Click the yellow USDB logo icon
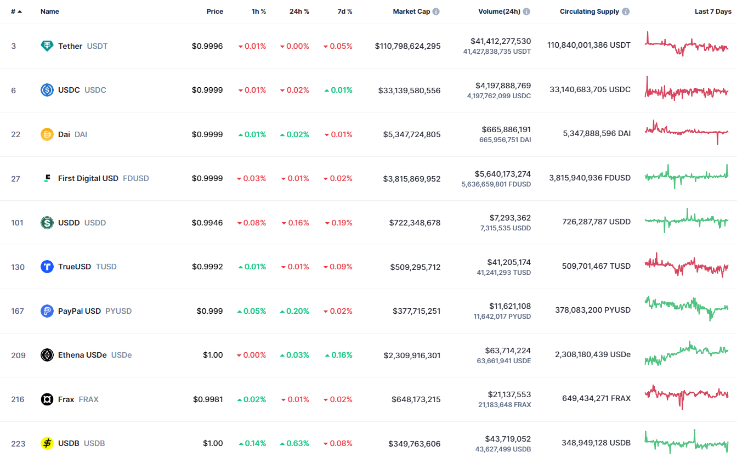This screenshot has width=748, height=463. [x=47, y=443]
